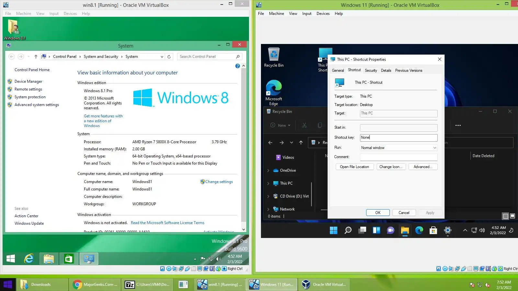Open the Run dropdown showing Normal window

pos(399,148)
